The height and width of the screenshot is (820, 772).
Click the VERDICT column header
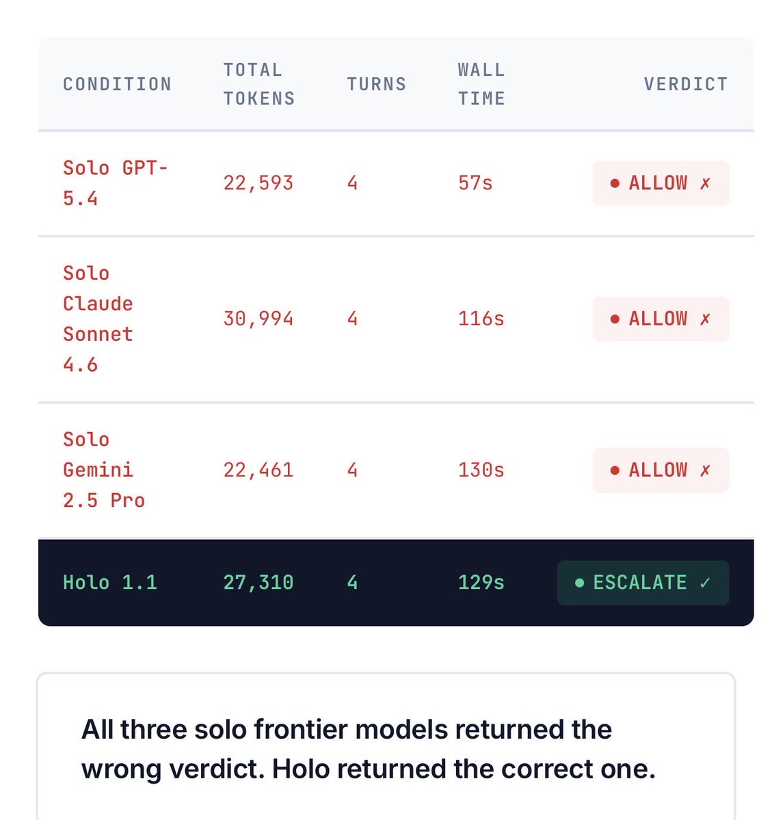685,84
